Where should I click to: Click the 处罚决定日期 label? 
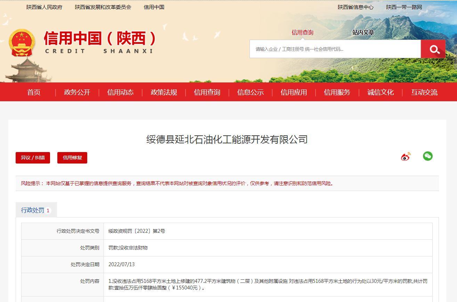click(x=85, y=264)
